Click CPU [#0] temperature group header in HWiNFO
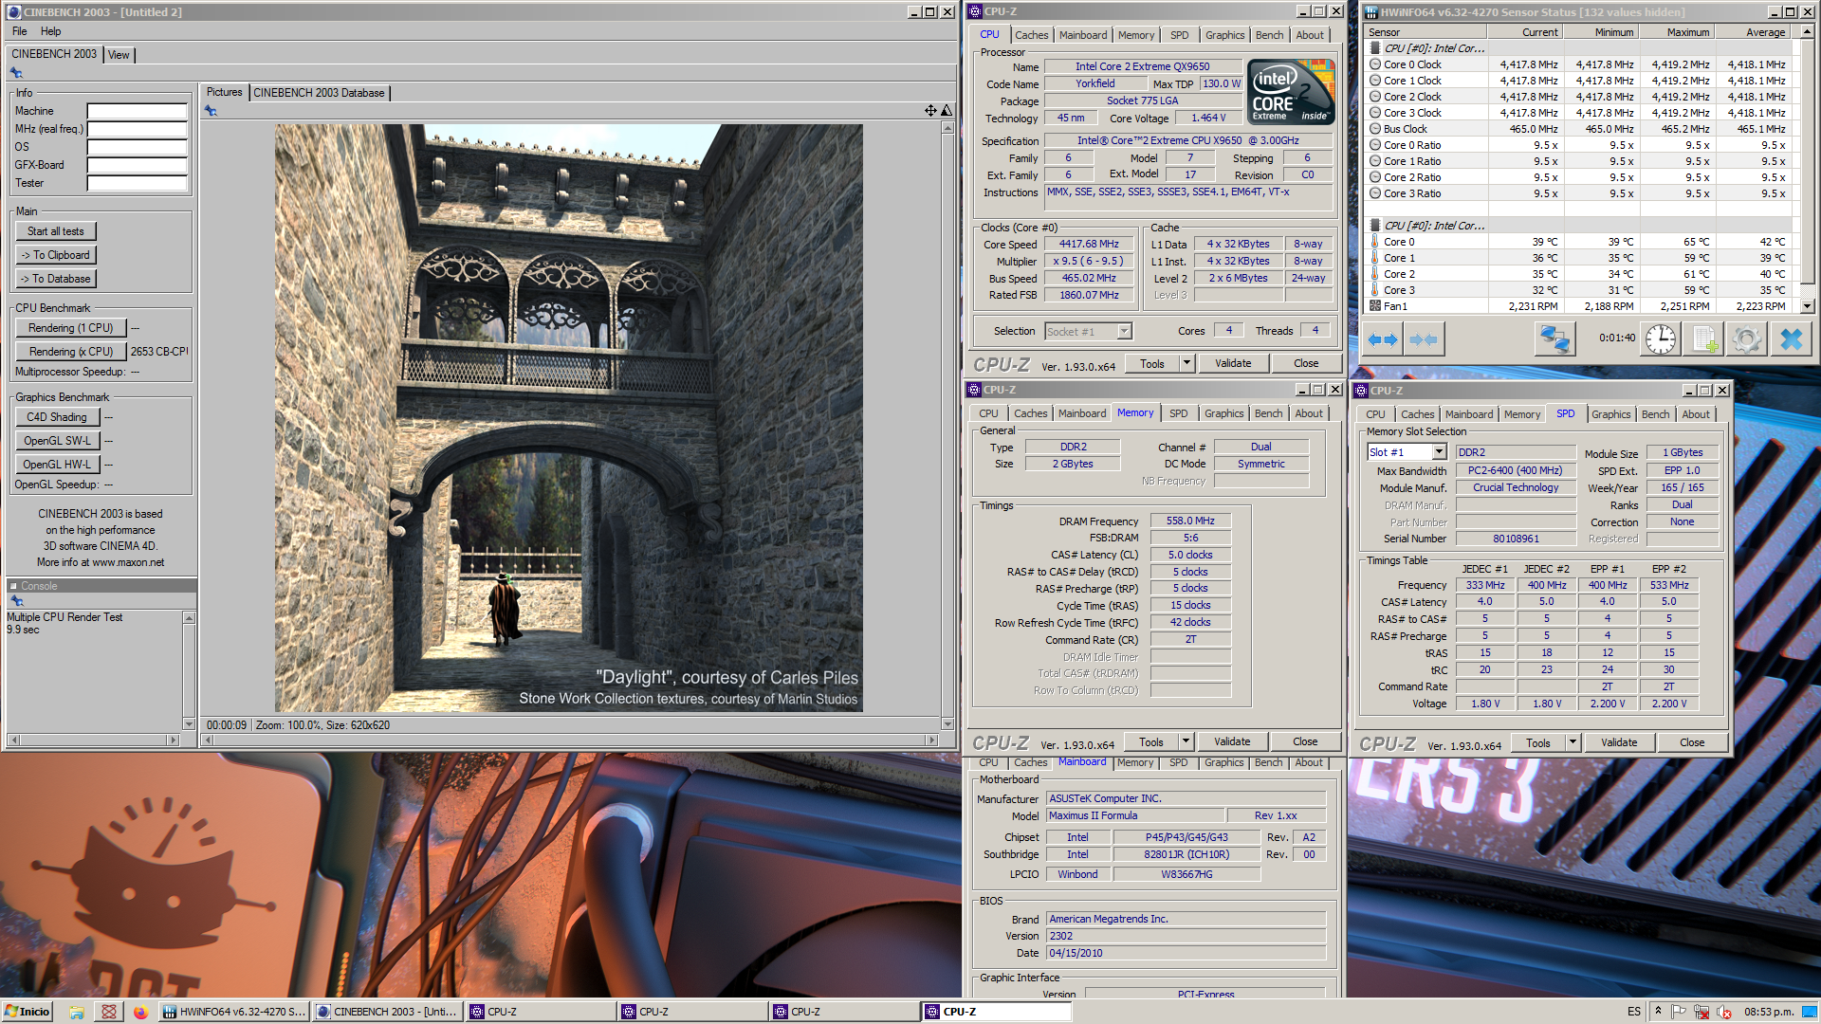 [1435, 226]
